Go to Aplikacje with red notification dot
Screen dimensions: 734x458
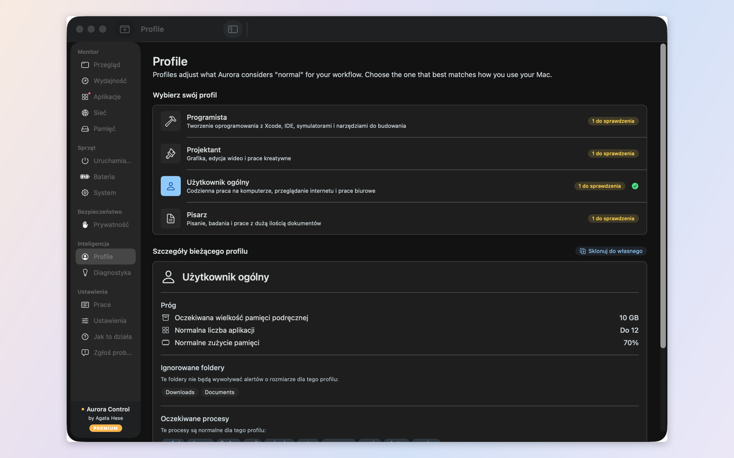(x=106, y=97)
